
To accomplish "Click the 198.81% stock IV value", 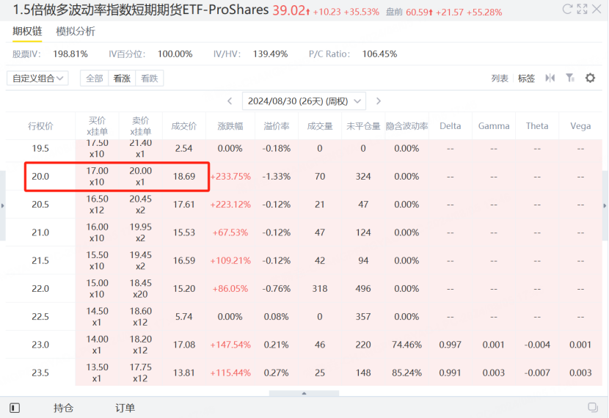I will [x=70, y=54].
